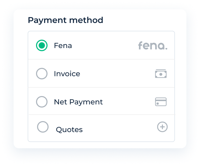This screenshot has width=200, height=166.
Task: Click the green dot inside the selected radio
Action: click(42, 46)
